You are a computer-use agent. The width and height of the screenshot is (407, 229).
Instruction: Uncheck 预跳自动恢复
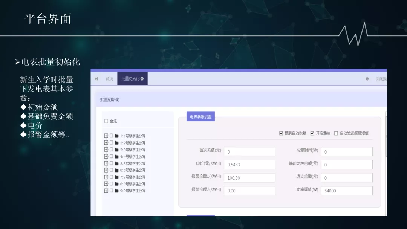281,133
